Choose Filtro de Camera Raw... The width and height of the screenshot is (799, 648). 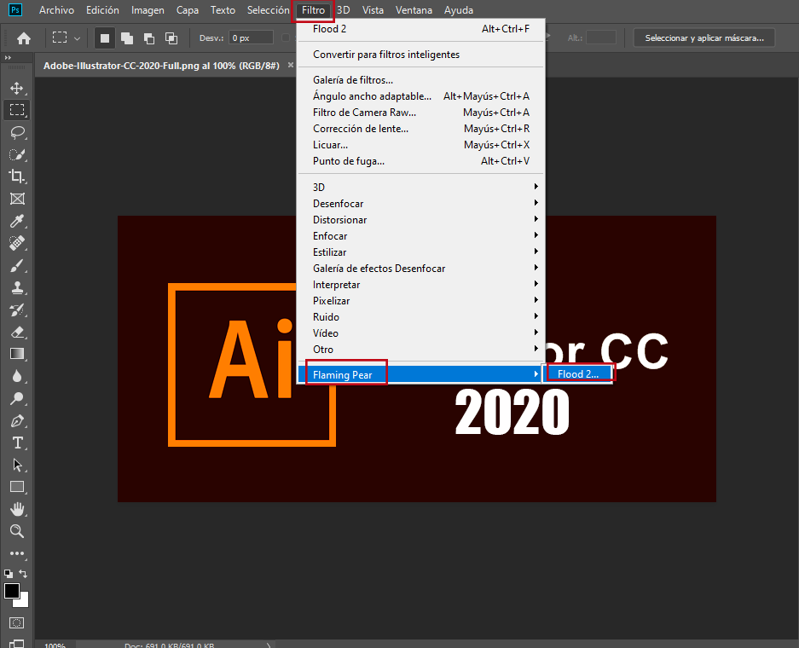tap(420, 113)
